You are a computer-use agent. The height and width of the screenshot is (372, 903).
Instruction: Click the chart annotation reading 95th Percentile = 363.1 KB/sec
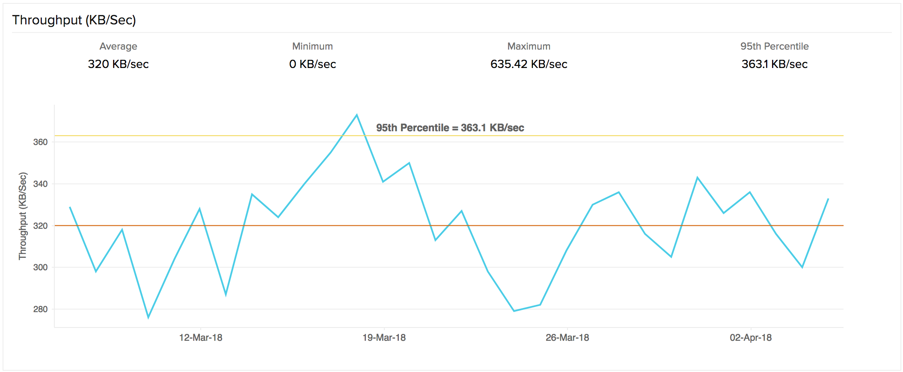coord(450,128)
